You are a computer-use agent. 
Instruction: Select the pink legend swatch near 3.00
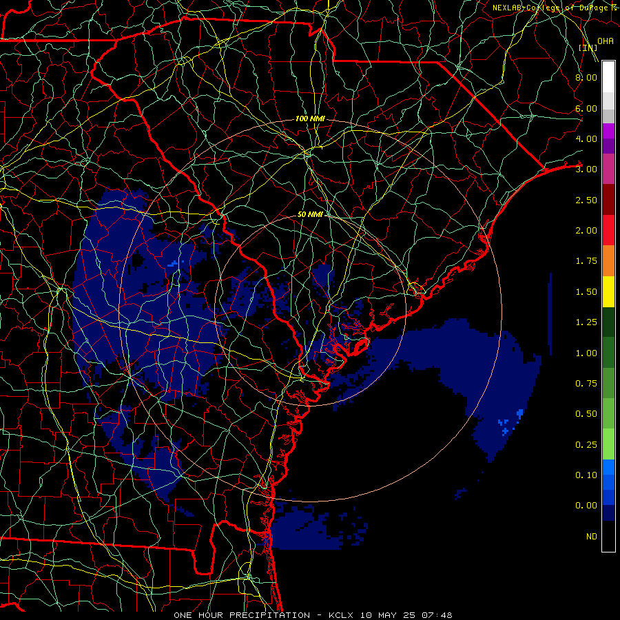pos(608,169)
